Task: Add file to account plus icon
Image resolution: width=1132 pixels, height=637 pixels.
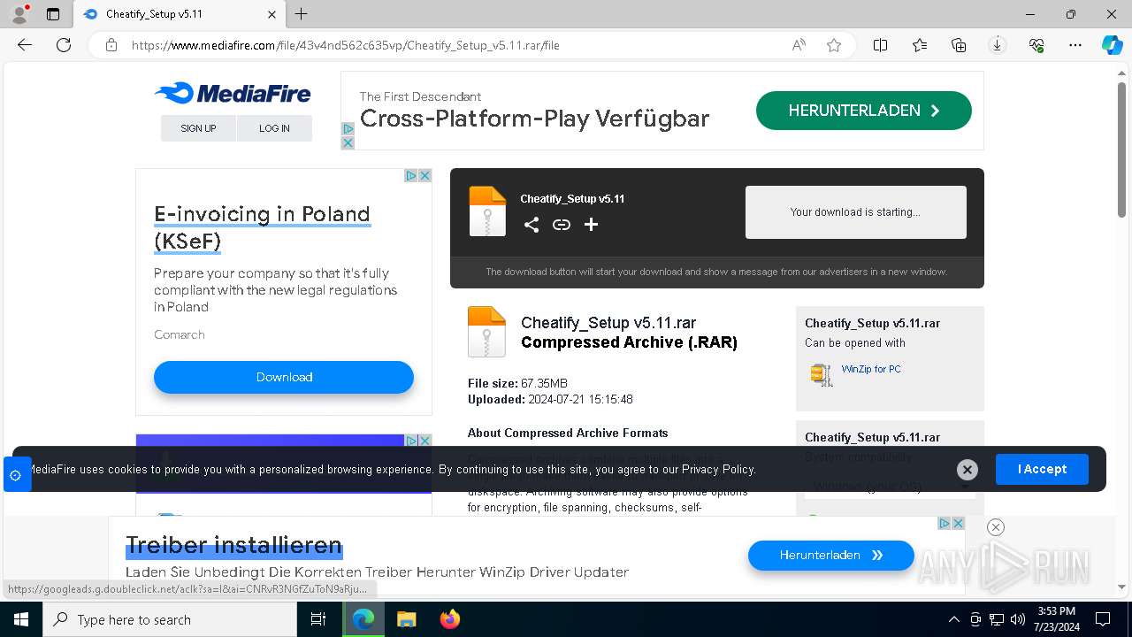Action: click(592, 225)
